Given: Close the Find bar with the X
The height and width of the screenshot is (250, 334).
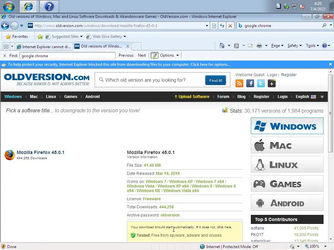Looking at the screenshot, I should [x=5, y=56].
